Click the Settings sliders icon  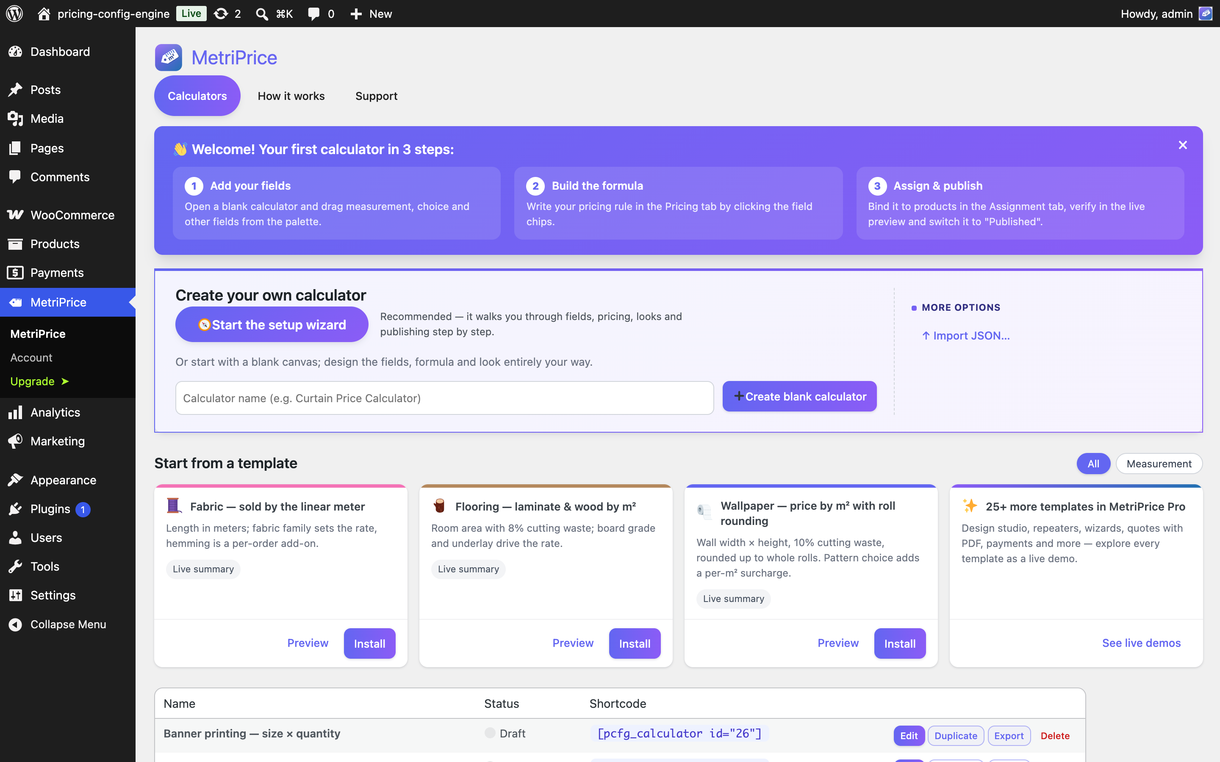coord(15,595)
